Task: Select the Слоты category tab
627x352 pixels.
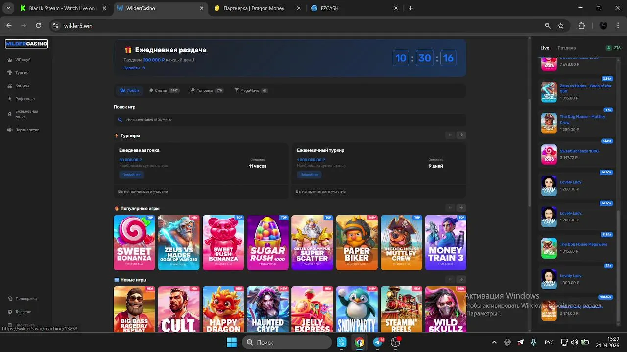Action: tap(164, 90)
